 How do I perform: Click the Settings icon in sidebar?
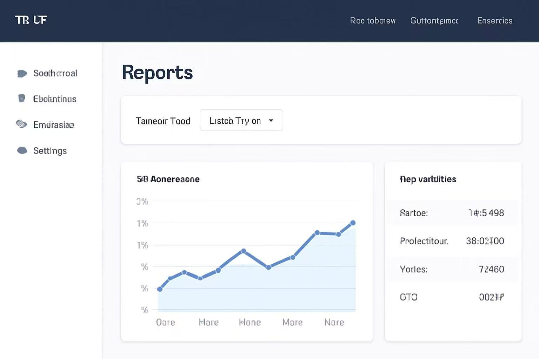(x=22, y=150)
